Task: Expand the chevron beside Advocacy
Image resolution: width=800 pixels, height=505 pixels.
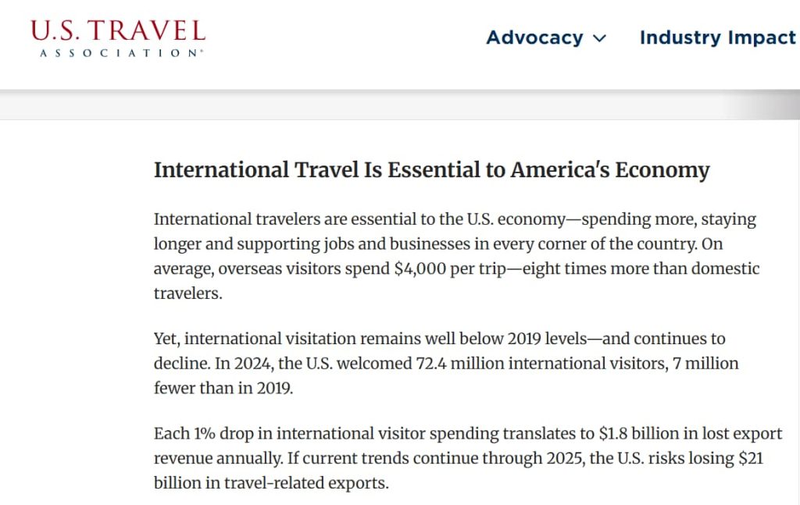Action: click(600, 38)
